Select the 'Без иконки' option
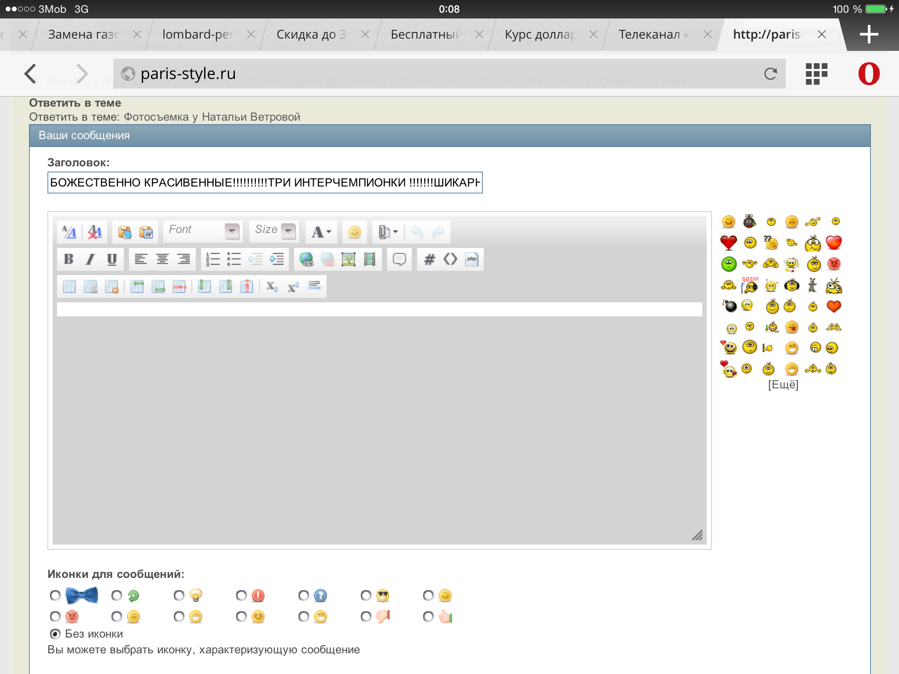The height and width of the screenshot is (674, 899). point(55,634)
